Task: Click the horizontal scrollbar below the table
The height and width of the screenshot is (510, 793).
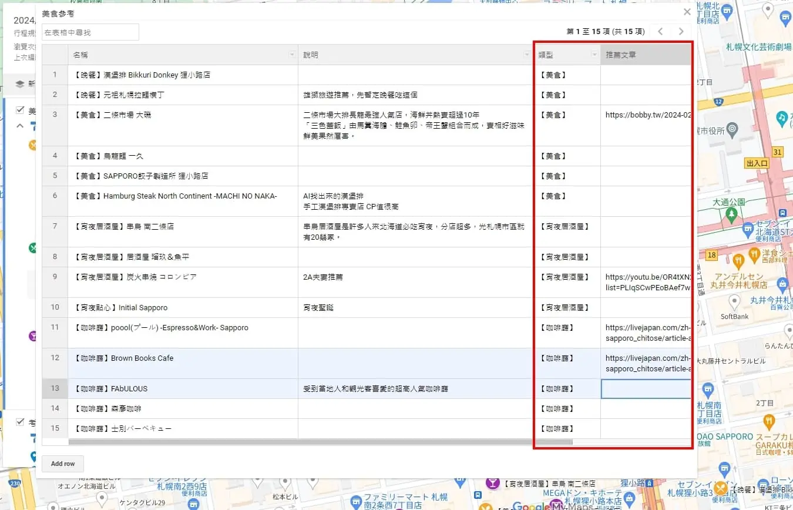Action: [320, 442]
